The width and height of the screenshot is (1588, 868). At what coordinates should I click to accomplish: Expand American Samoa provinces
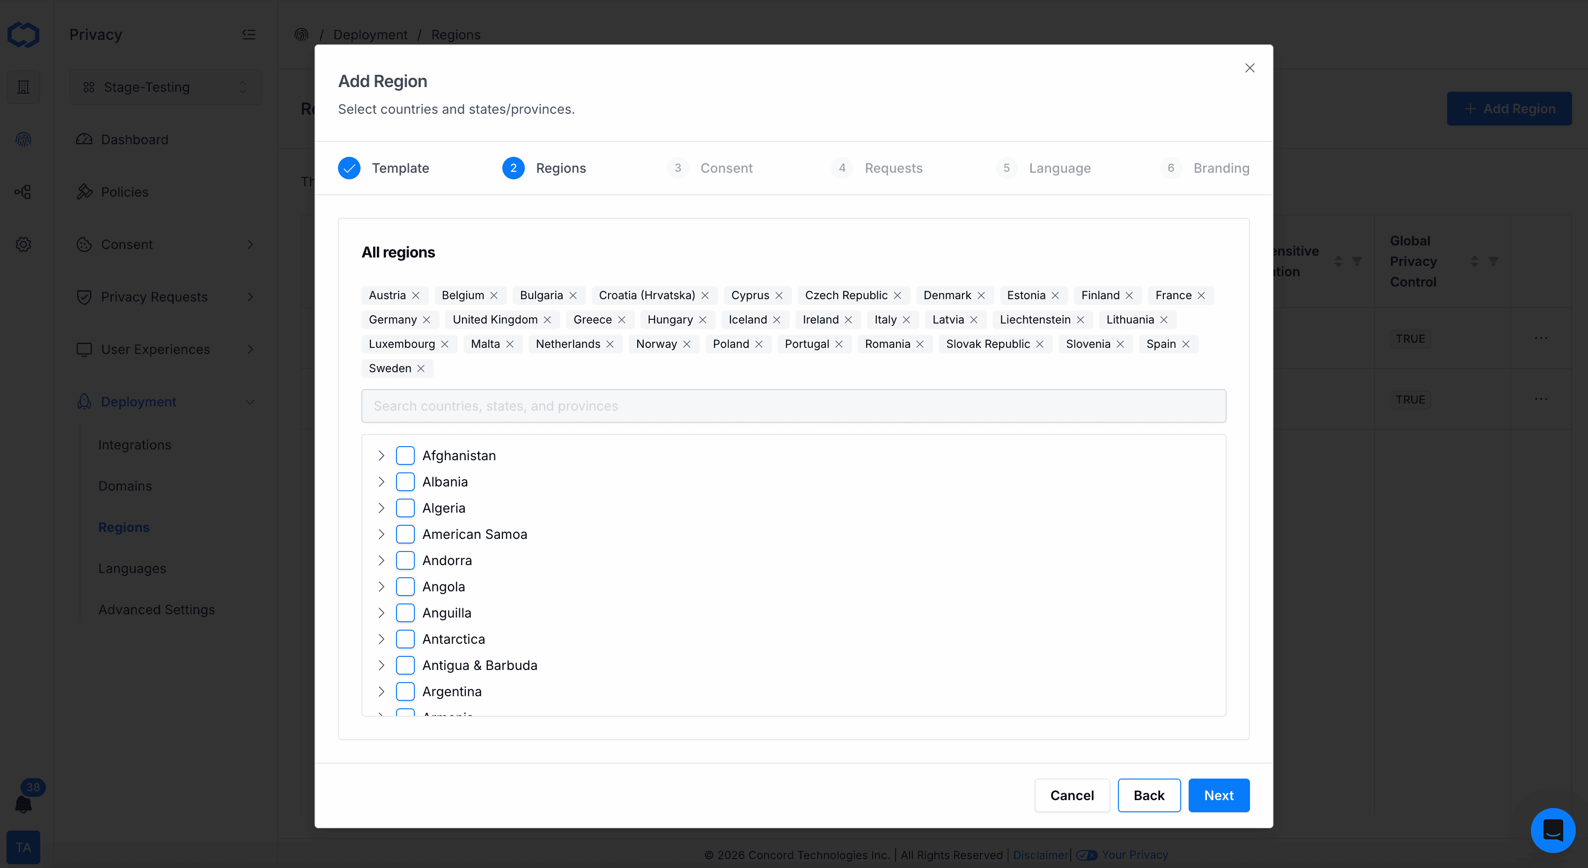[381, 535]
